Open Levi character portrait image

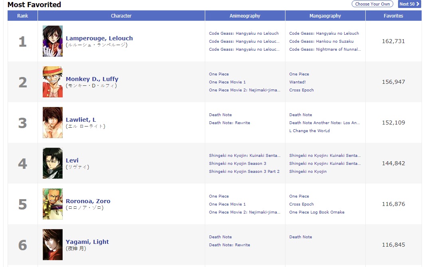click(53, 163)
